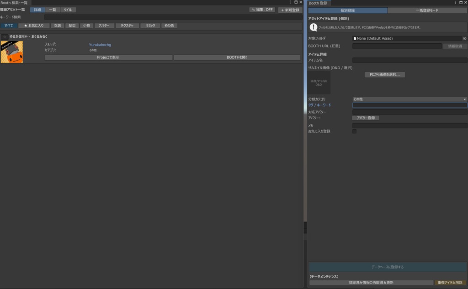Filter by 髪型 category
Image resolution: width=468 pixels, height=289 pixels.
pyautogui.click(x=72, y=26)
